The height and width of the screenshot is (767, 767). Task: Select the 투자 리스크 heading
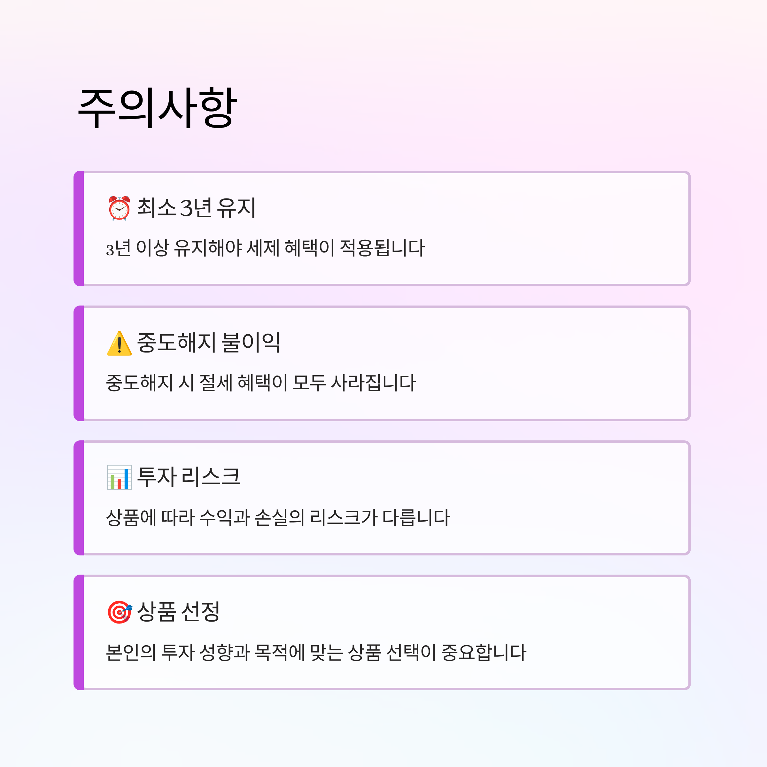pyautogui.click(x=189, y=477)
